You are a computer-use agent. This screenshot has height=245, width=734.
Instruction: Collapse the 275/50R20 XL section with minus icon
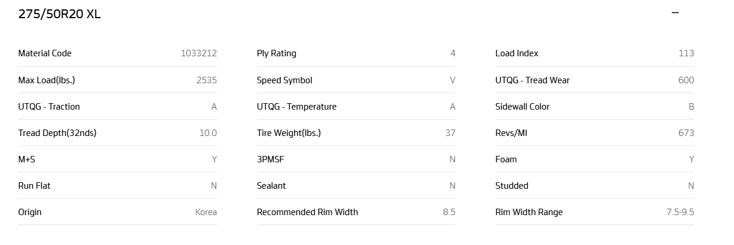point(675,12)
